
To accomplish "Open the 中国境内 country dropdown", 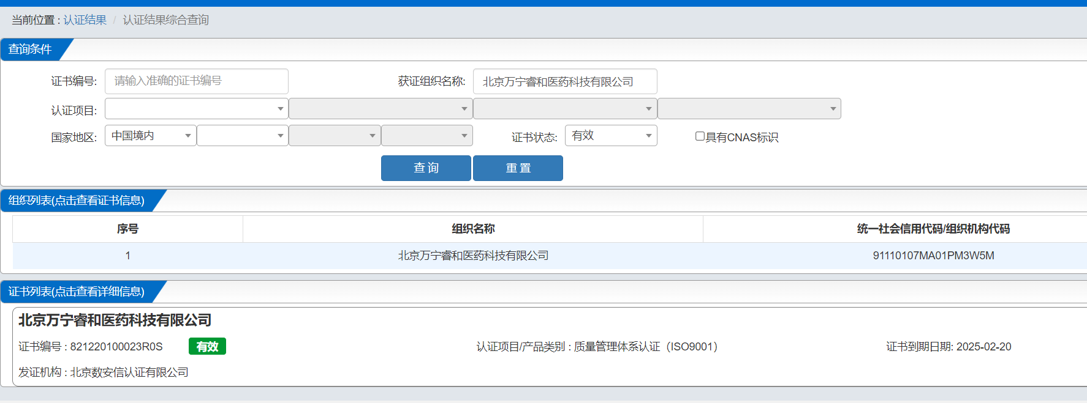I will point(151,136).
